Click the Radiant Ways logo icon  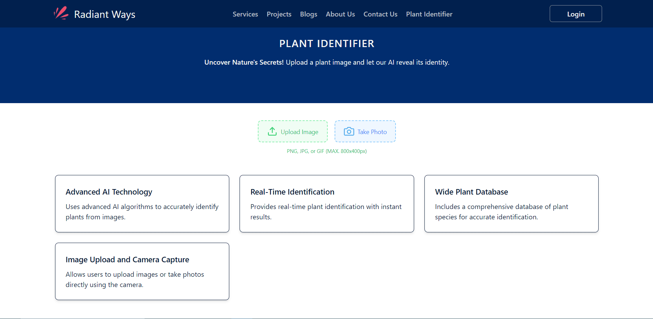61,13
